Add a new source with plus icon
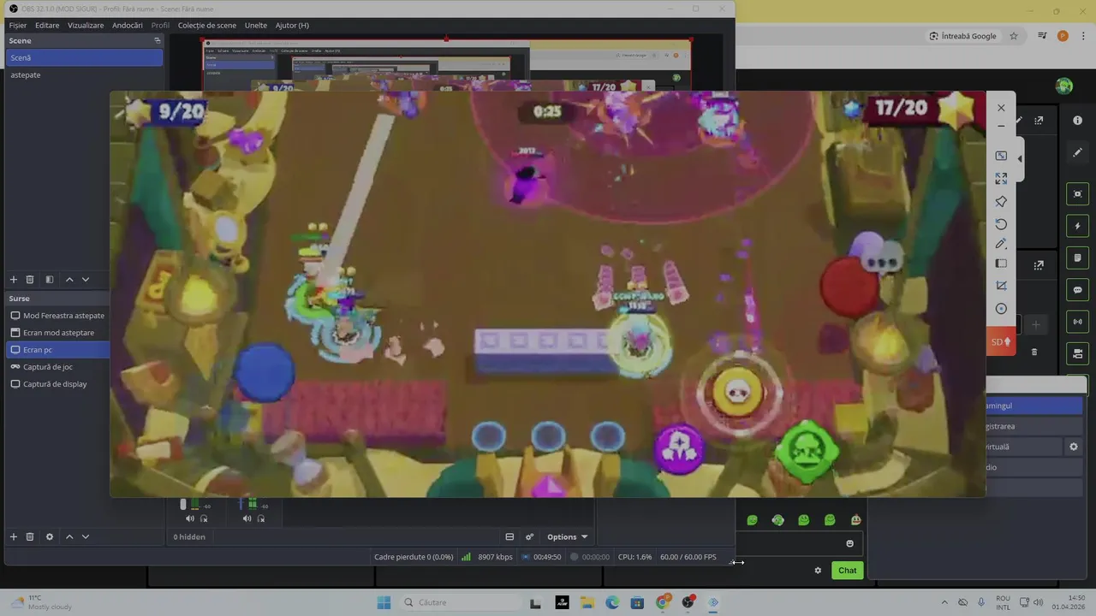This screenshot has width=1096, height=616. click(13, 536)
